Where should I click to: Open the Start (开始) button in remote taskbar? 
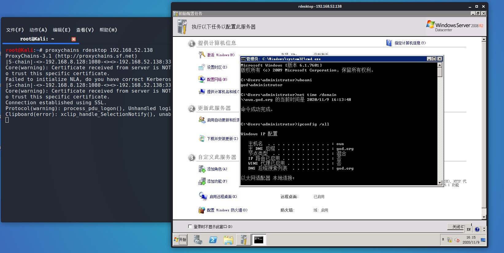pos(180,240)
